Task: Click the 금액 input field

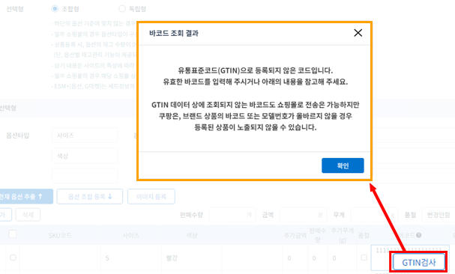Action: 304,215
